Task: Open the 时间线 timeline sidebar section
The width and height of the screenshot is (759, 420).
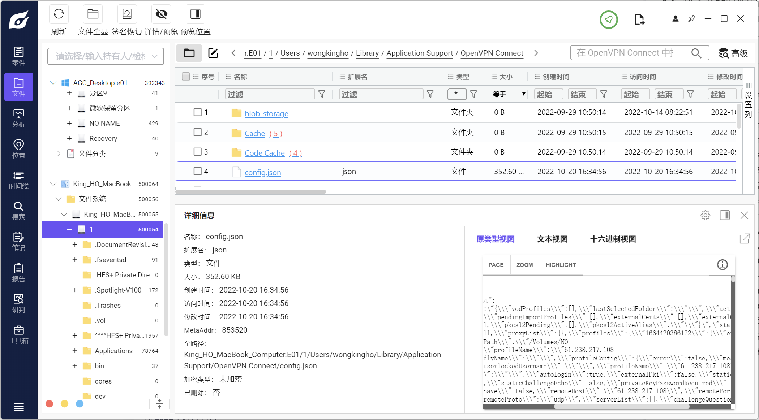Action: pyautogui.click(x=19, y=180)
